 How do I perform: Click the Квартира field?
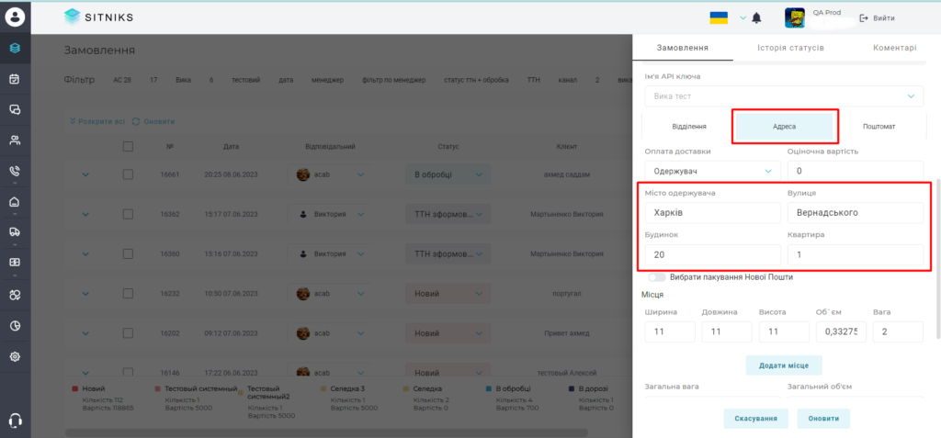856,255
